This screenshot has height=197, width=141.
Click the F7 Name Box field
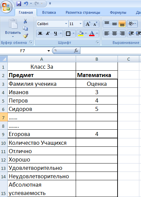pyautogui.click(x=23, y=51)
